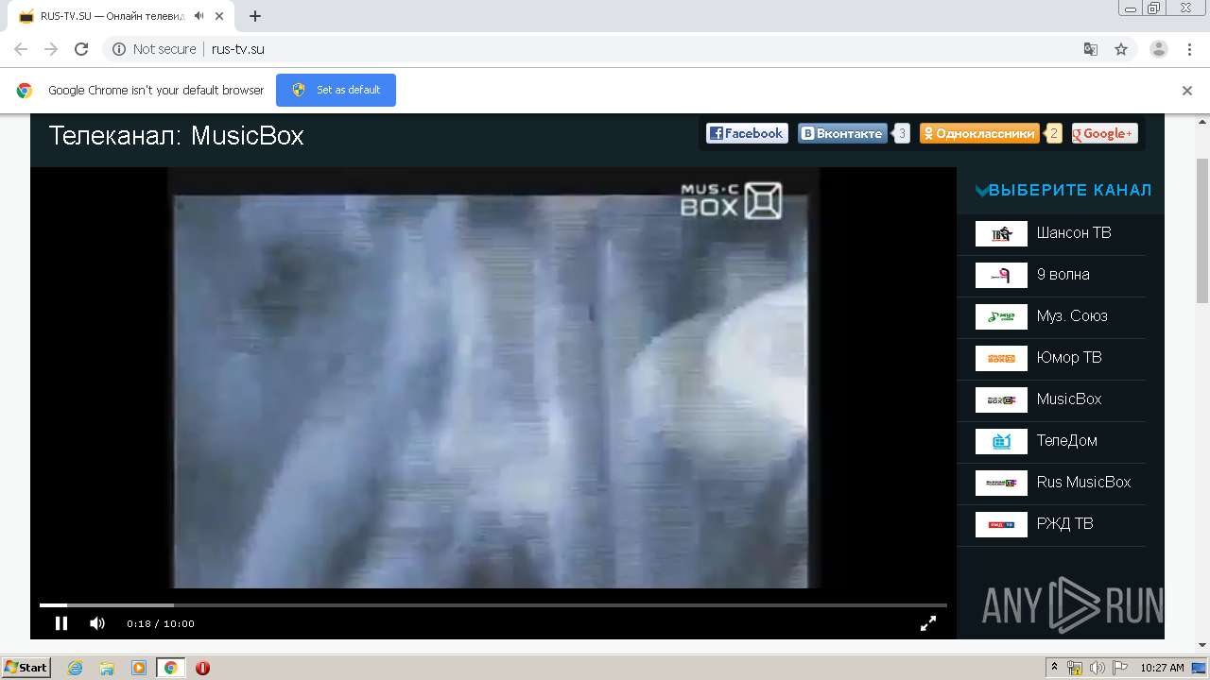Viewport: 1210px width, 680px height.
Task: Open Windows Explorer from the taskbar
Action: 107,668
